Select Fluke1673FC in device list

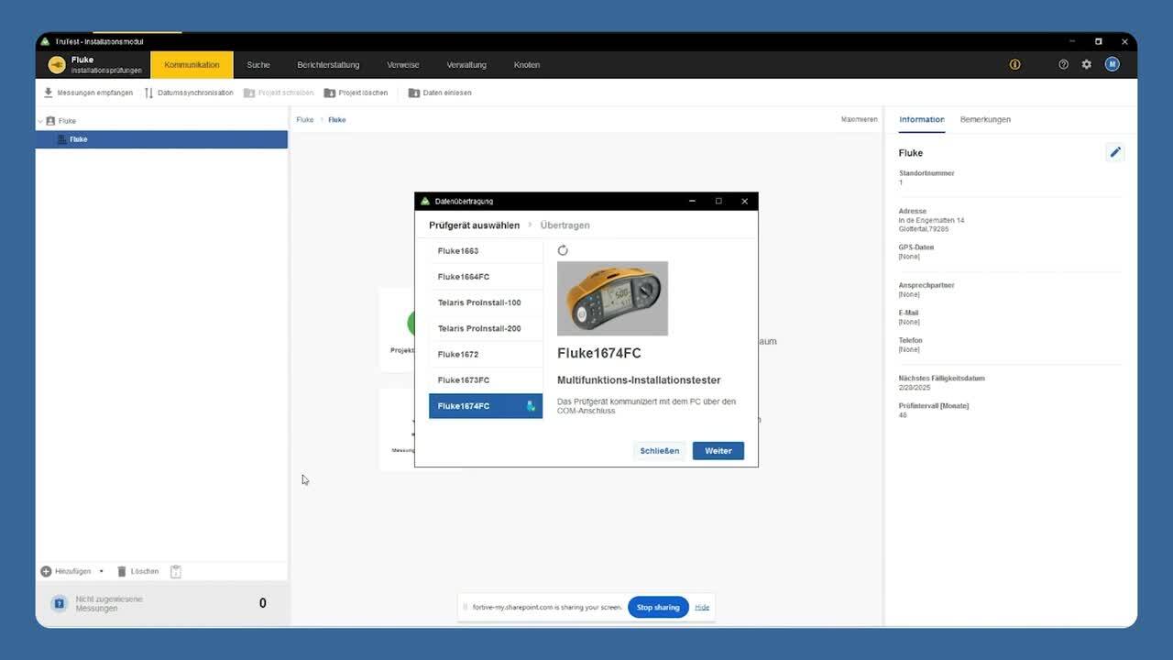click(x=486, y=379)
